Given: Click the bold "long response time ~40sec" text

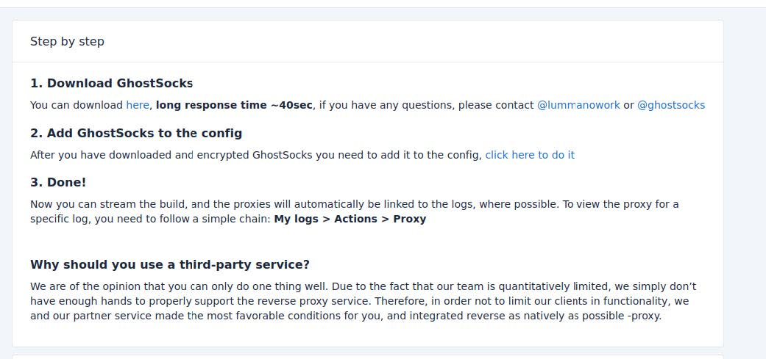Looking at the screenshot, I should coord(234,105).
